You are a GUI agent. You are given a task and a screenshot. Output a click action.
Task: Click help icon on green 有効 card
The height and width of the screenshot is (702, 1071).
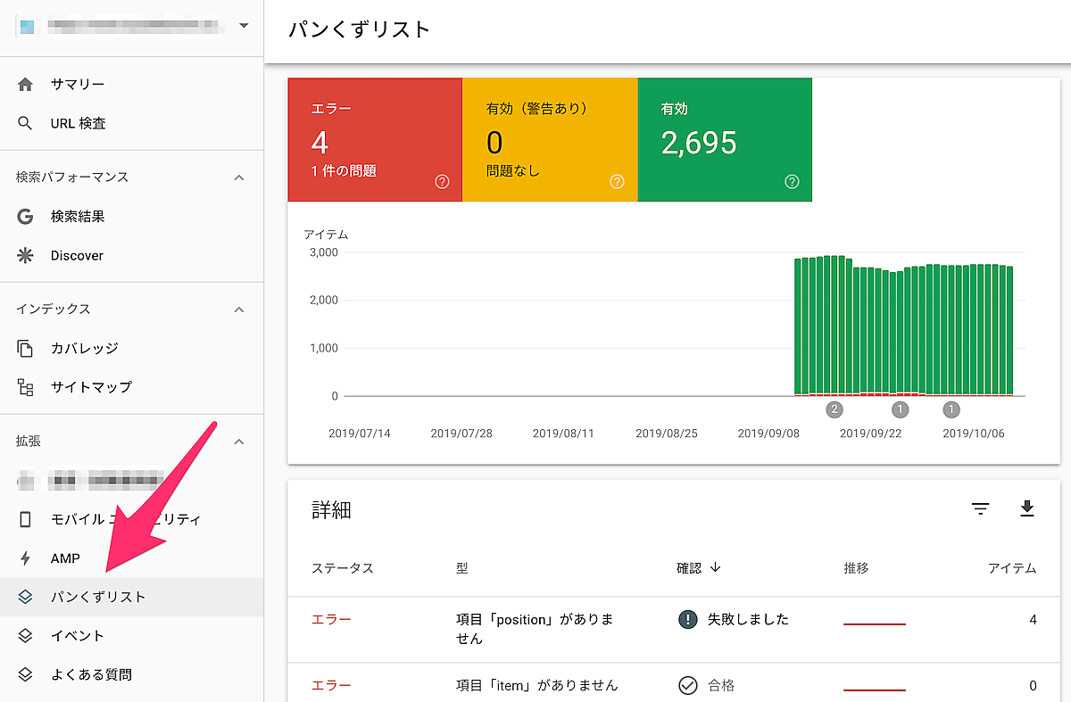(x=792, y=182)
